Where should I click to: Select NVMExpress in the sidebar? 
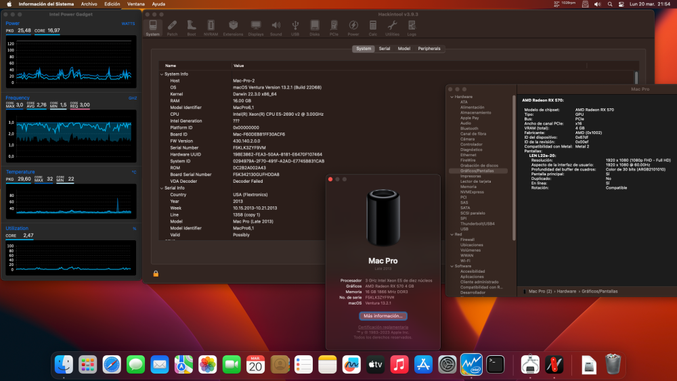click(x=472, y=192)
